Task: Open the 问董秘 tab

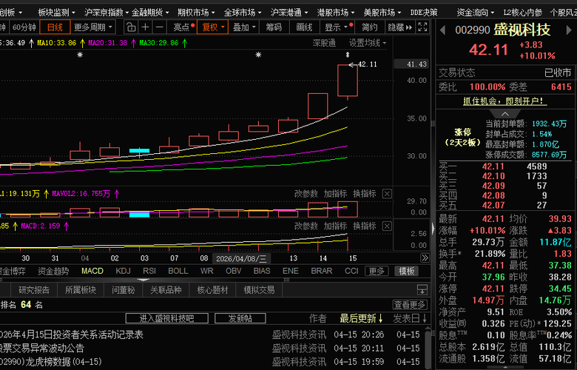Action: tap(124, 290)
